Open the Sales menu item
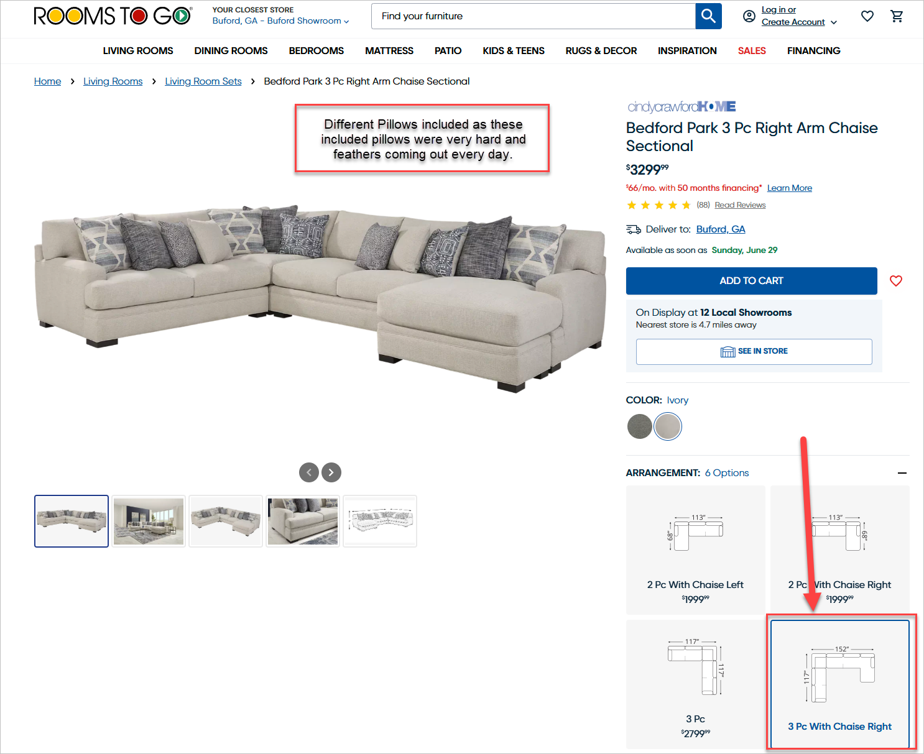 click(x=752, y=51)
